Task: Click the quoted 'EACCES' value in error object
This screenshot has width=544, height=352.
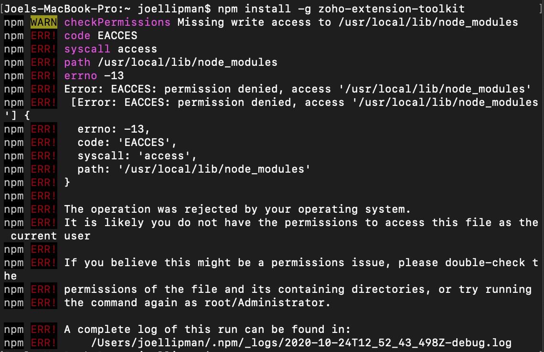Action: point(150,143)
